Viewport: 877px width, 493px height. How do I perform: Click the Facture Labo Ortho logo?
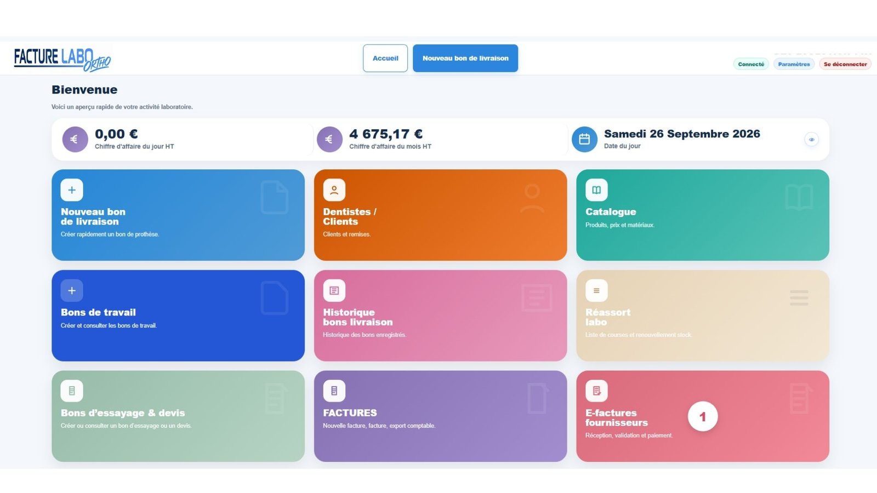tap(62, 59)
